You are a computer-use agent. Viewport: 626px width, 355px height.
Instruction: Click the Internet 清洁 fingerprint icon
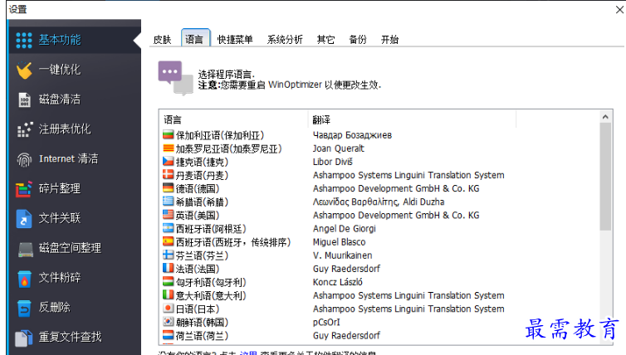pos(24,159)
